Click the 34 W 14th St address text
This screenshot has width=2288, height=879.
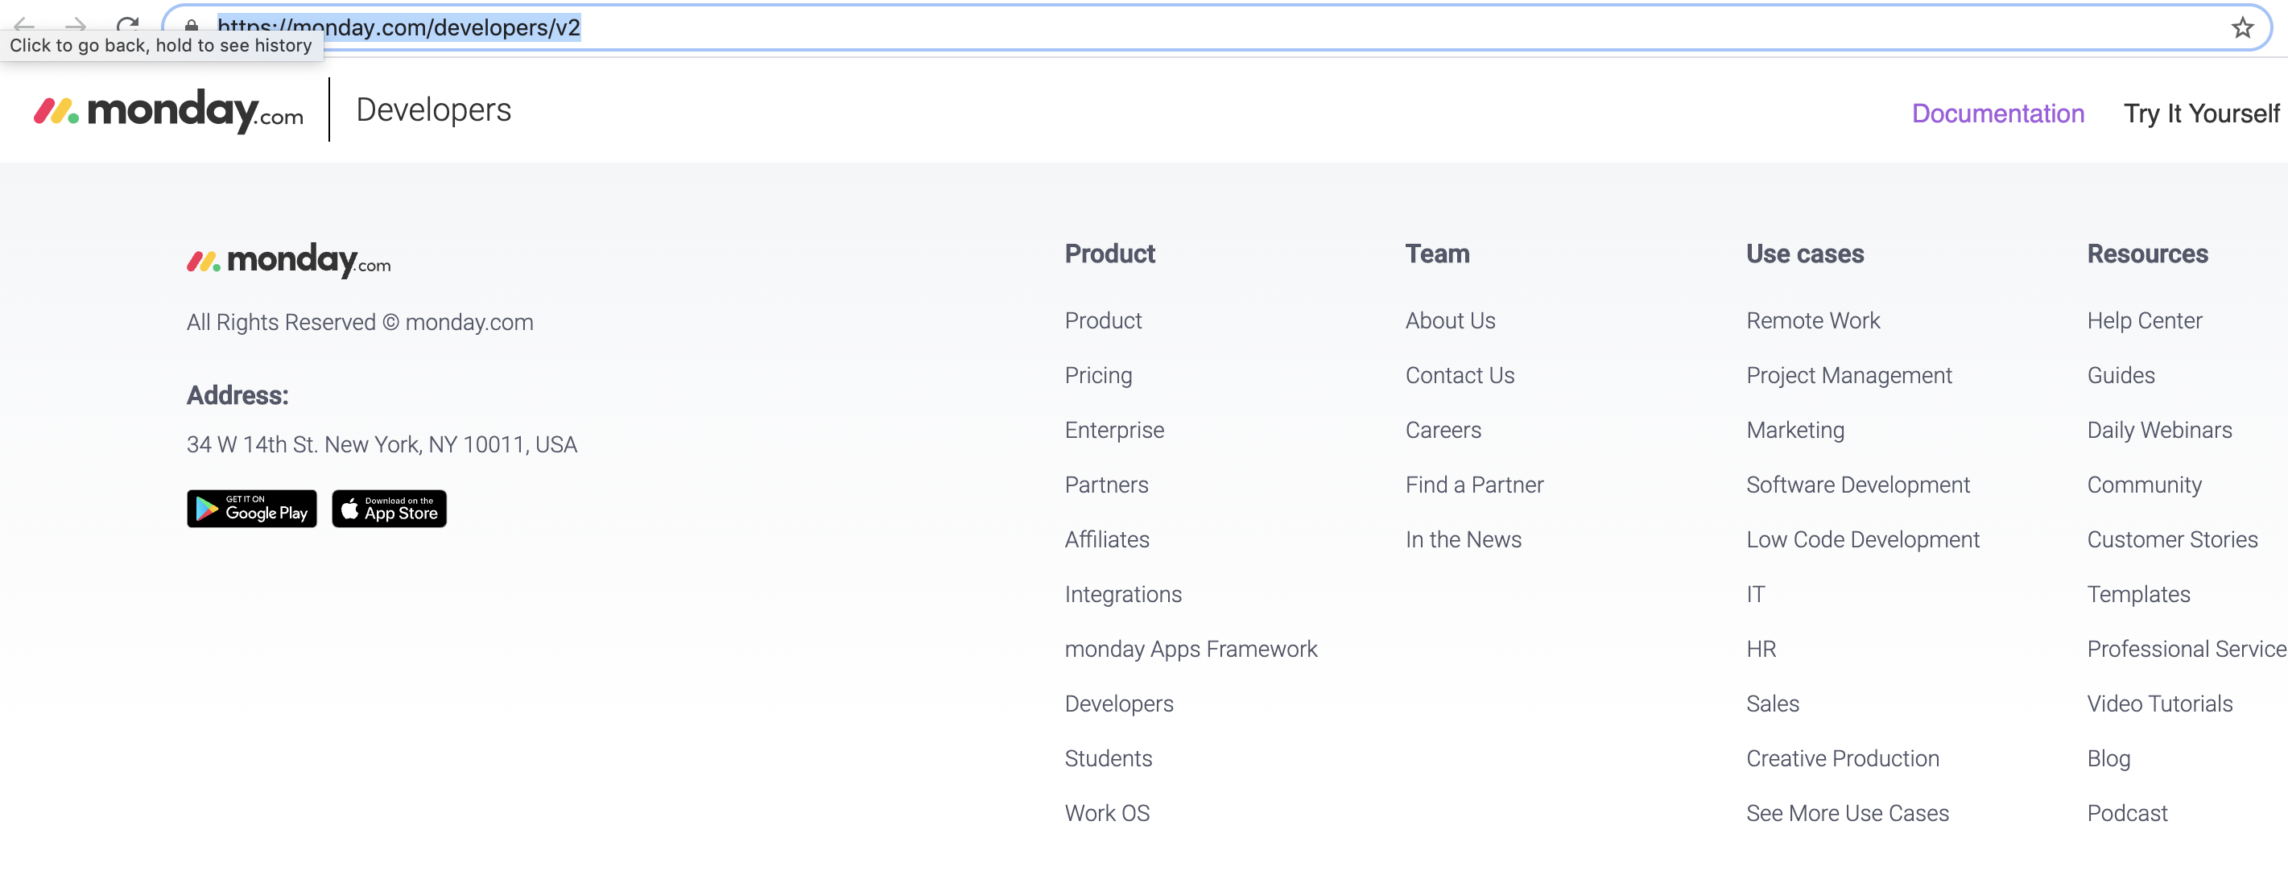click(381, 445)
